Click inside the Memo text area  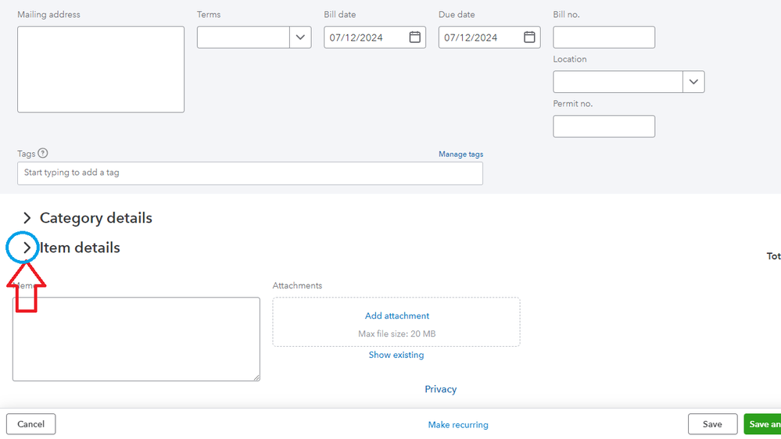[136, 340]
